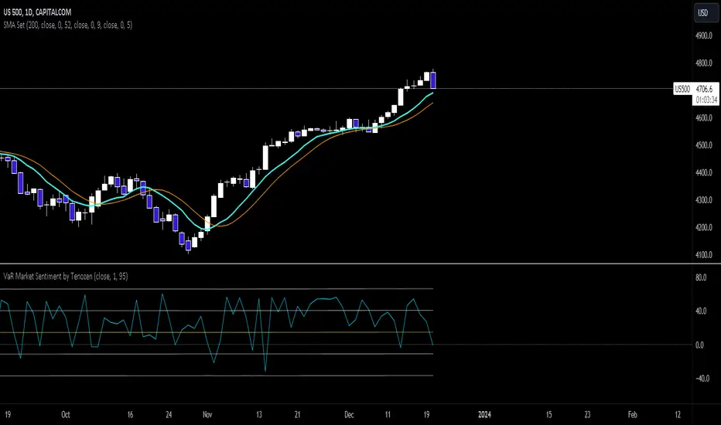Select the SMA Set indicator legend
Image resolution: width=721 pixels, height=425 pixels.
[67, 25]
